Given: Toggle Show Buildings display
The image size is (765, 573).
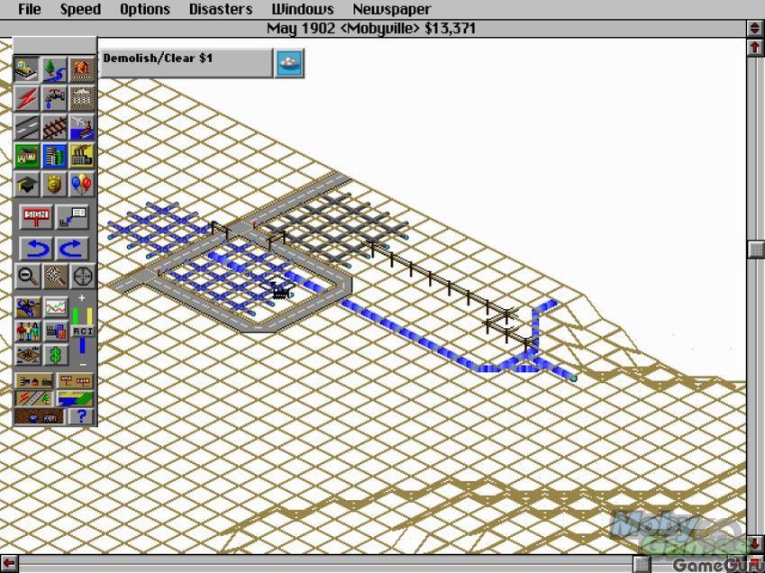Looking at the screenshot, I should click(x=33, y=381).
